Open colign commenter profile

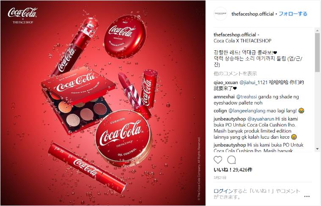click(220, 111)
